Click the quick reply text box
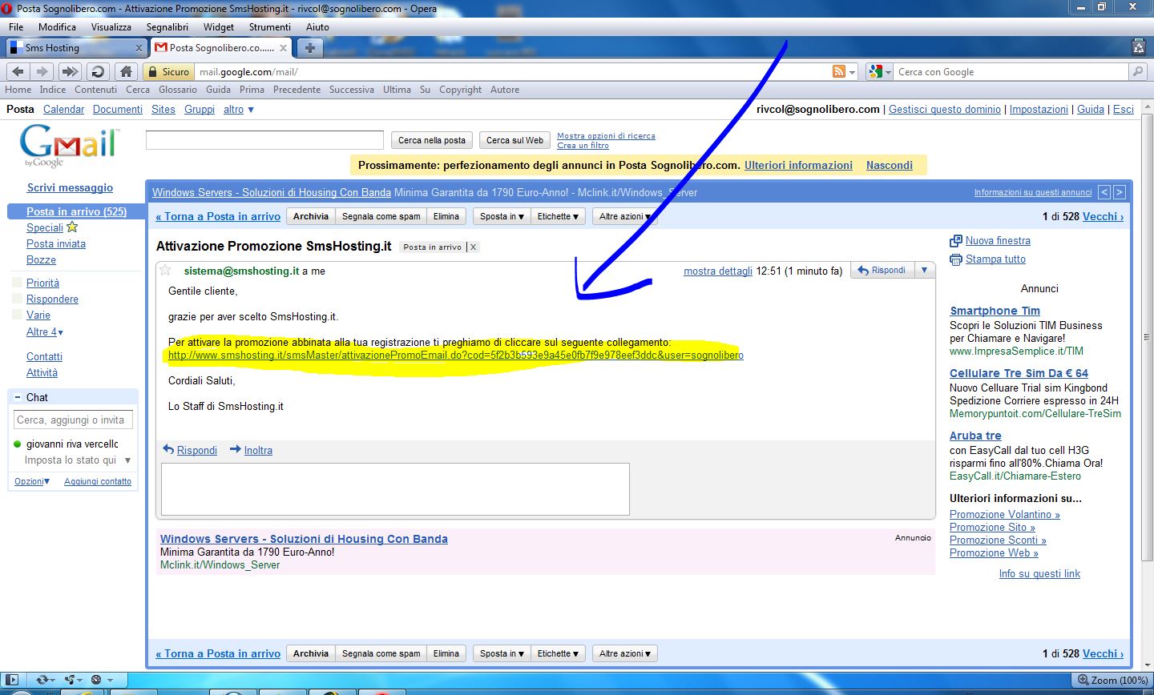1154x695 pixels. (395, 489)
